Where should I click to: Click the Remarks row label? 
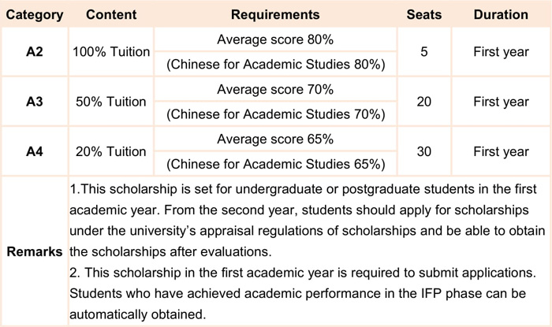click(x=34, y=252)
